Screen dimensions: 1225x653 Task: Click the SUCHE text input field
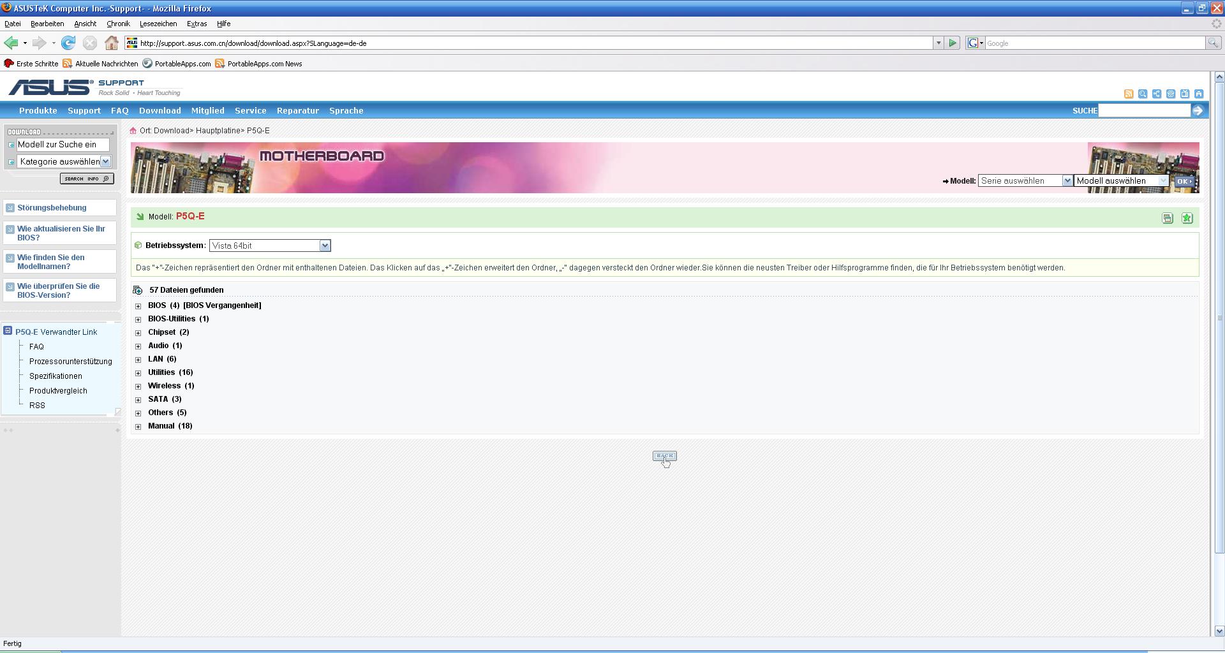[x=1145, y=110]
